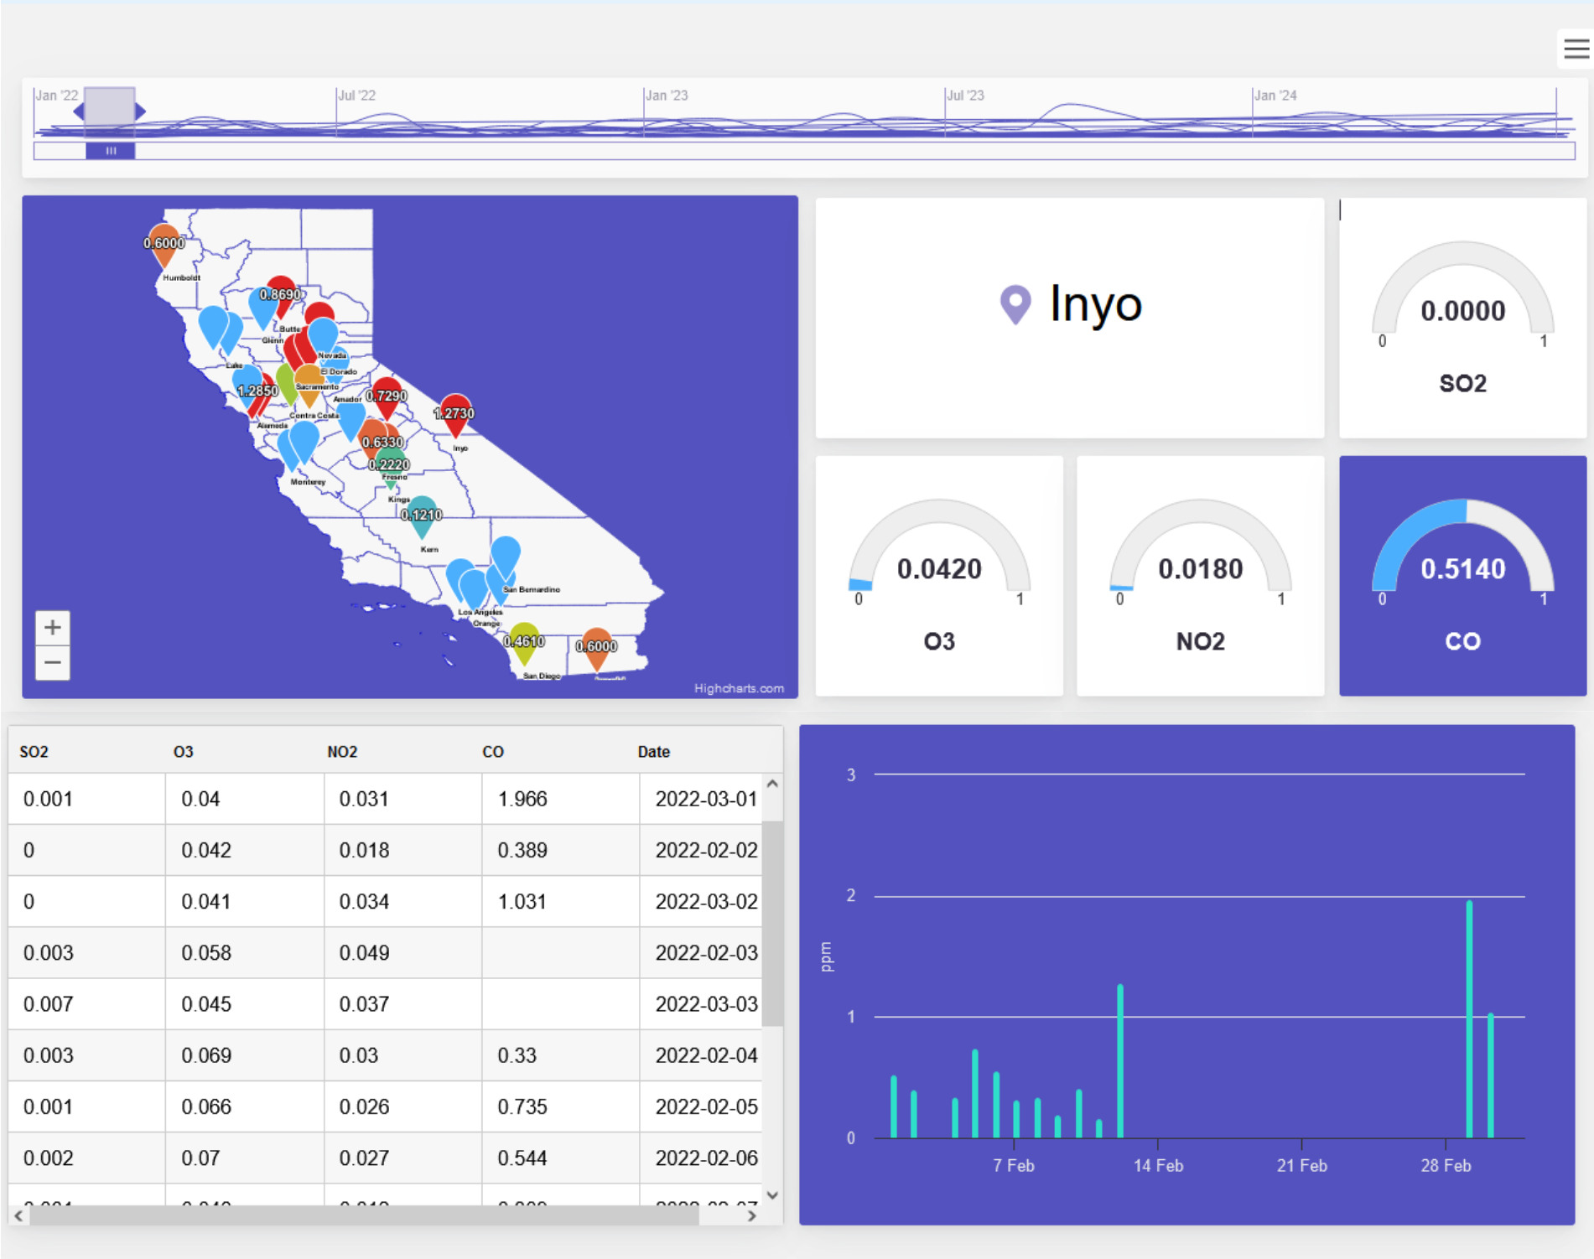Select the red 0.7290 map pin
Screen dimensions: 1594x1259
(x=387, y=396)
